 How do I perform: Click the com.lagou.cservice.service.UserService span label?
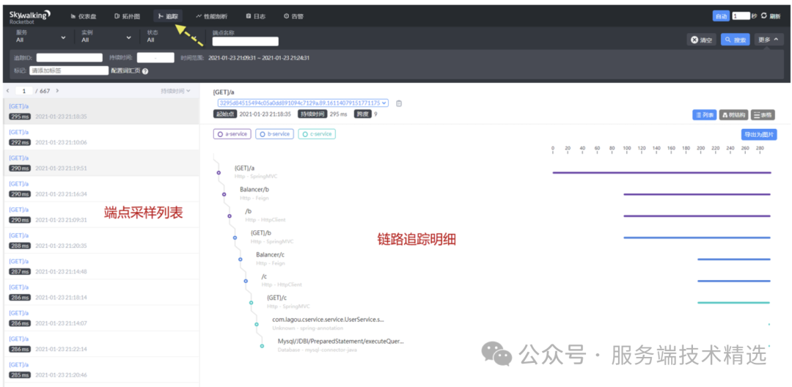[329, 320]
